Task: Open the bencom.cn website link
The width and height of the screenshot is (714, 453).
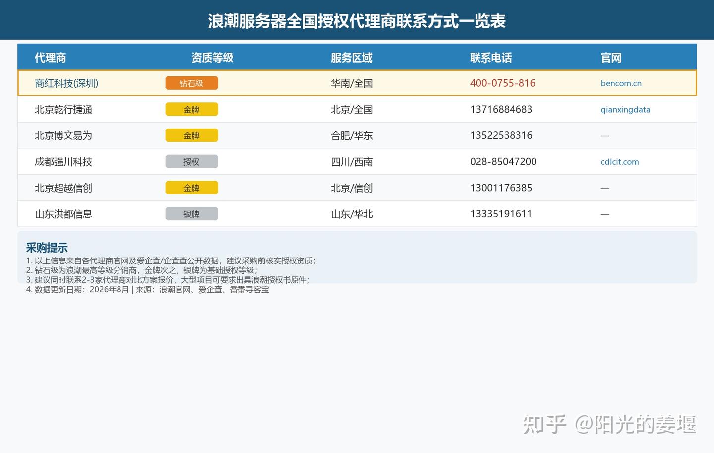Action: pos(621,83)
